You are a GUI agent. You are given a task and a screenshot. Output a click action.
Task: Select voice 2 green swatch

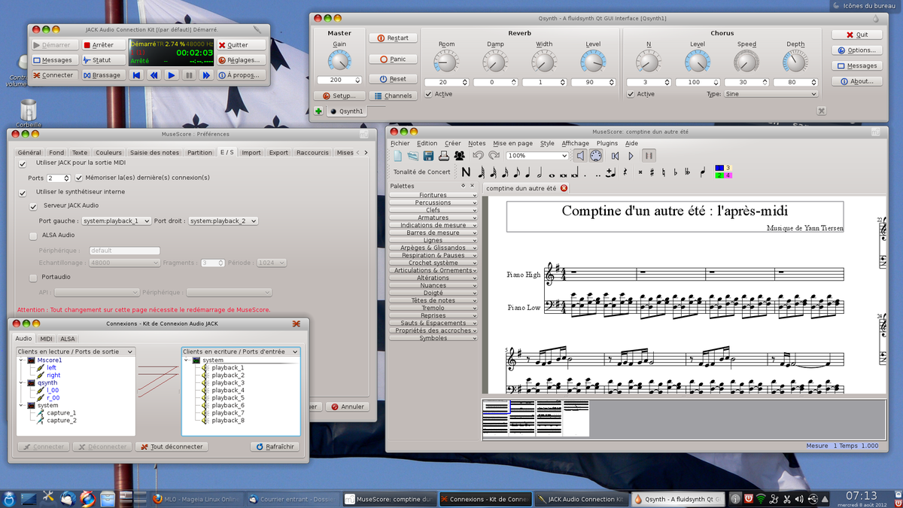719,175
